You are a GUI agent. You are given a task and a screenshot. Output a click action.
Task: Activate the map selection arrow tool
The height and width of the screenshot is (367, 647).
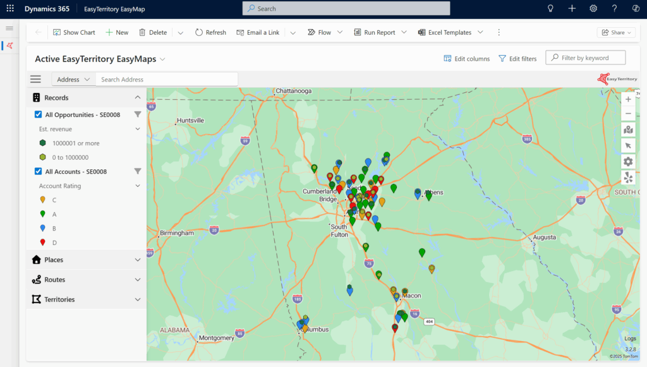coord(627,146)
